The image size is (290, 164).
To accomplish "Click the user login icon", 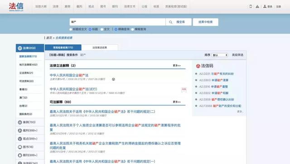I will pyautogui.click(x=265, y=6).
